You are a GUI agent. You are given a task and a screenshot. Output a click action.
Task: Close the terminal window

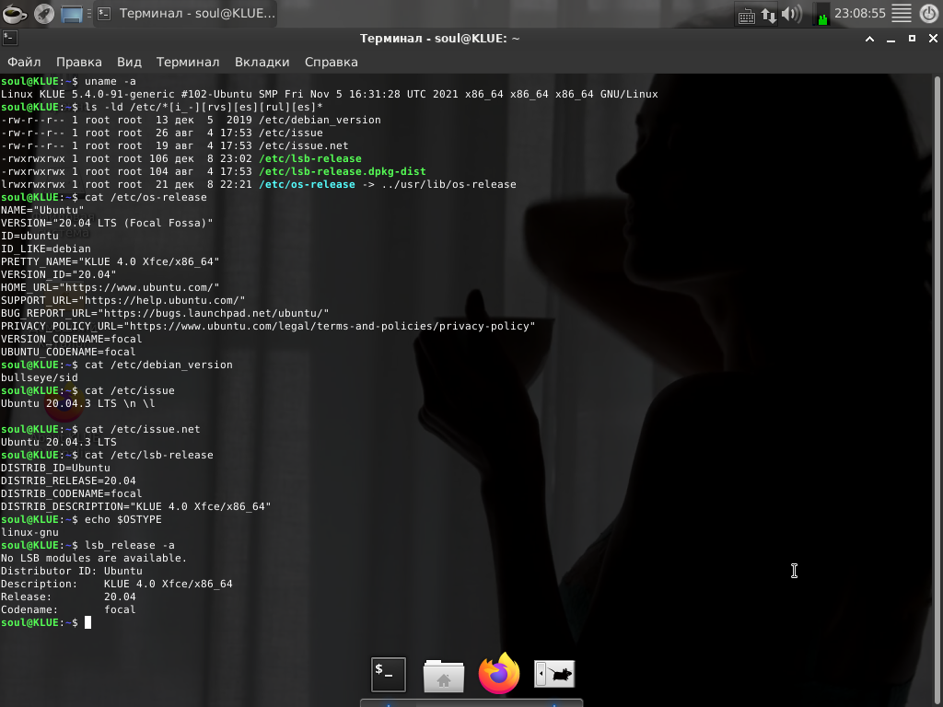933,39
